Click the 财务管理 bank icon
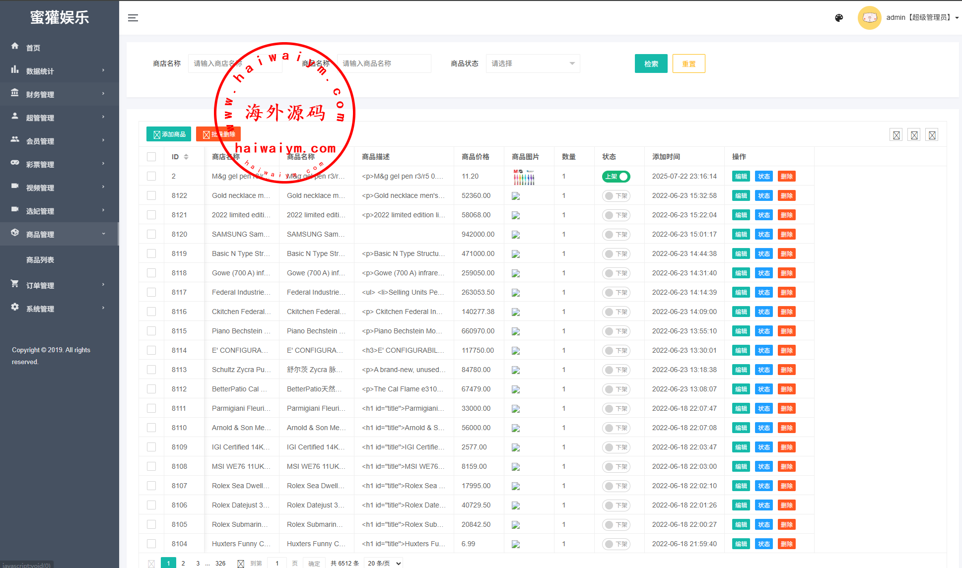The image size is (962, 568). [15, 93]
